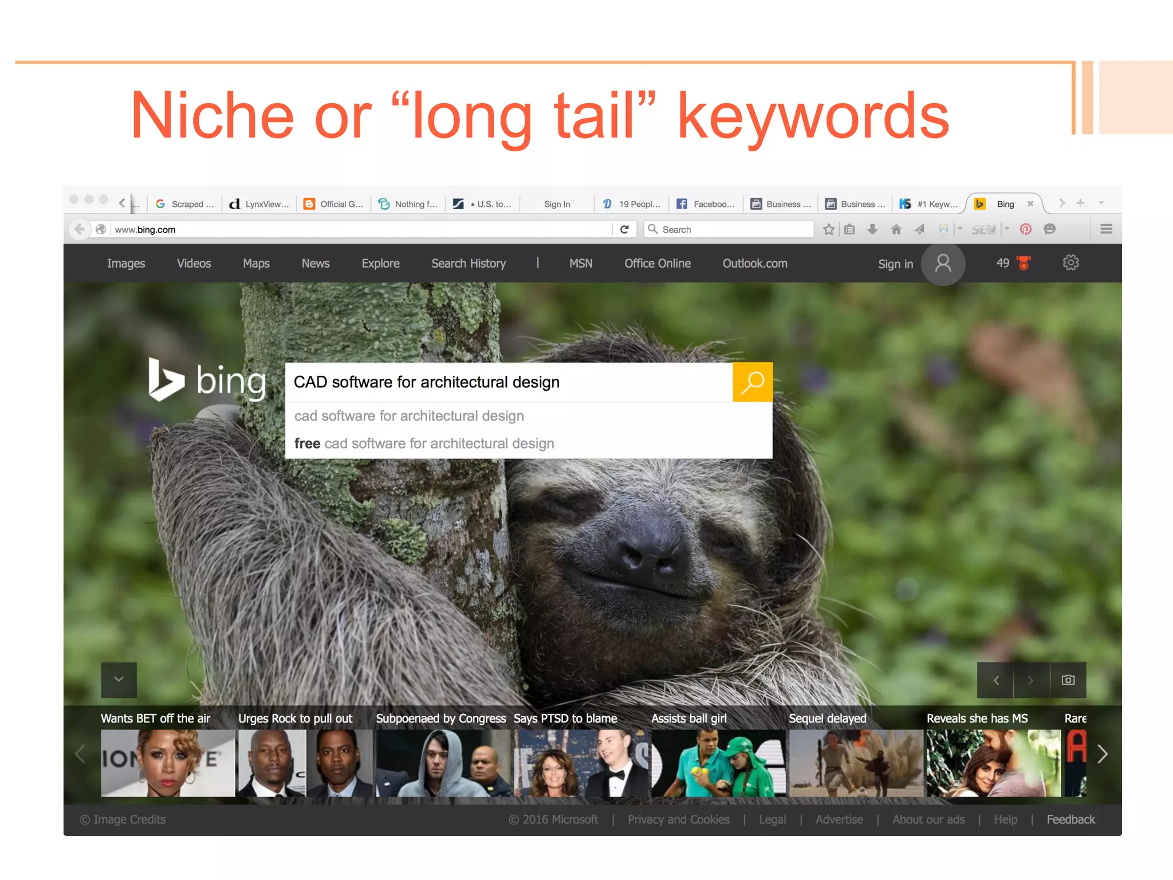The width and height of the screenshot is (1173, 880).
Task: Click the Sign in avatar icon
Action: click(943, 264)
